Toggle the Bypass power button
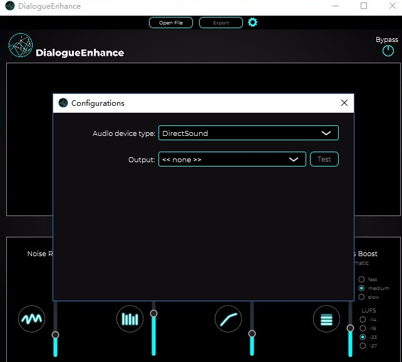This screenshot has height=362, width=402. point(388,51)
